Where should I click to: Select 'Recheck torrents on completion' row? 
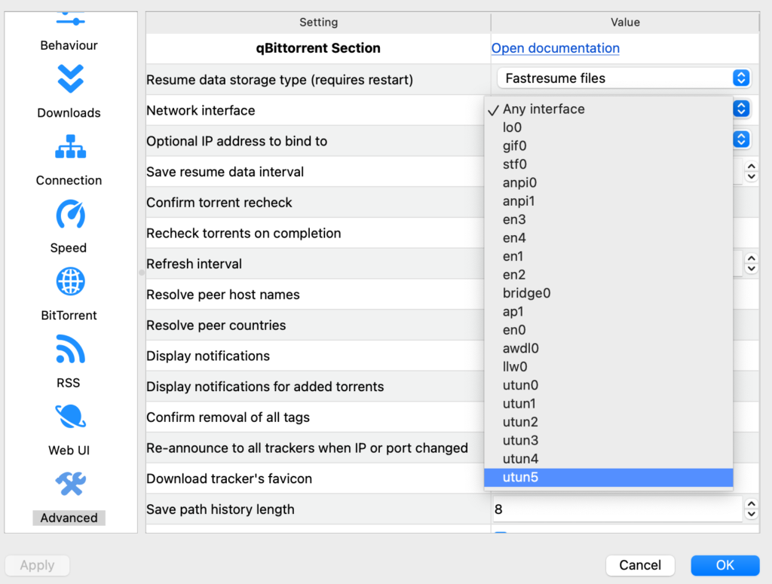[315, 233]
